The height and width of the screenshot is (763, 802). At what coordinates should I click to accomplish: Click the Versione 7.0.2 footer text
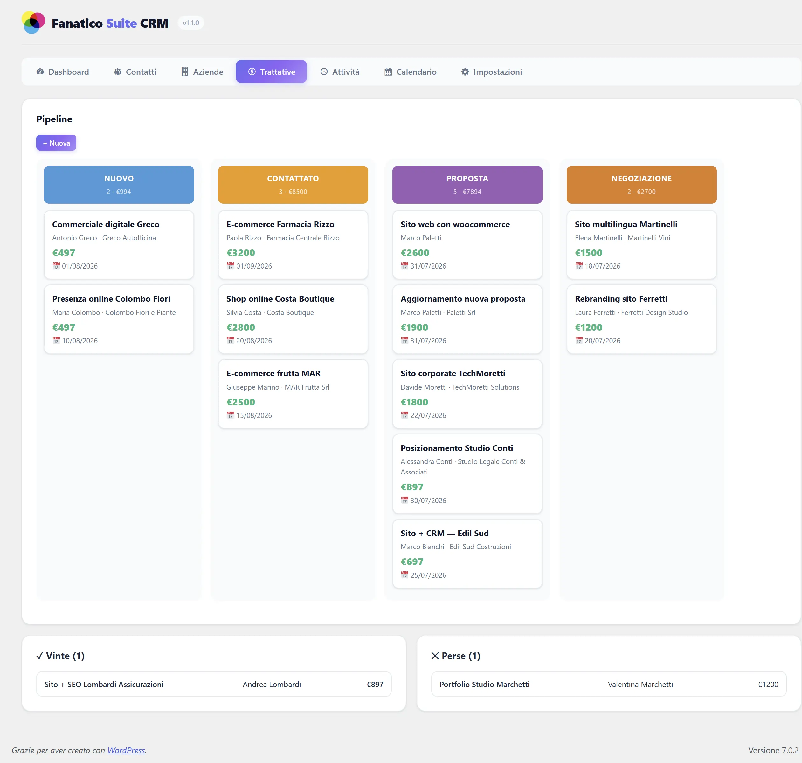click(x=773, y=750)
